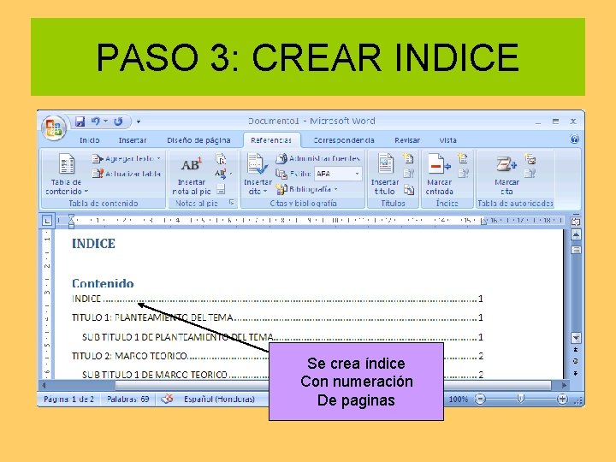The width and height of the screenshot is (616, 462).
Task: Select the Referencias tab
Action: [x=271, y=140]
